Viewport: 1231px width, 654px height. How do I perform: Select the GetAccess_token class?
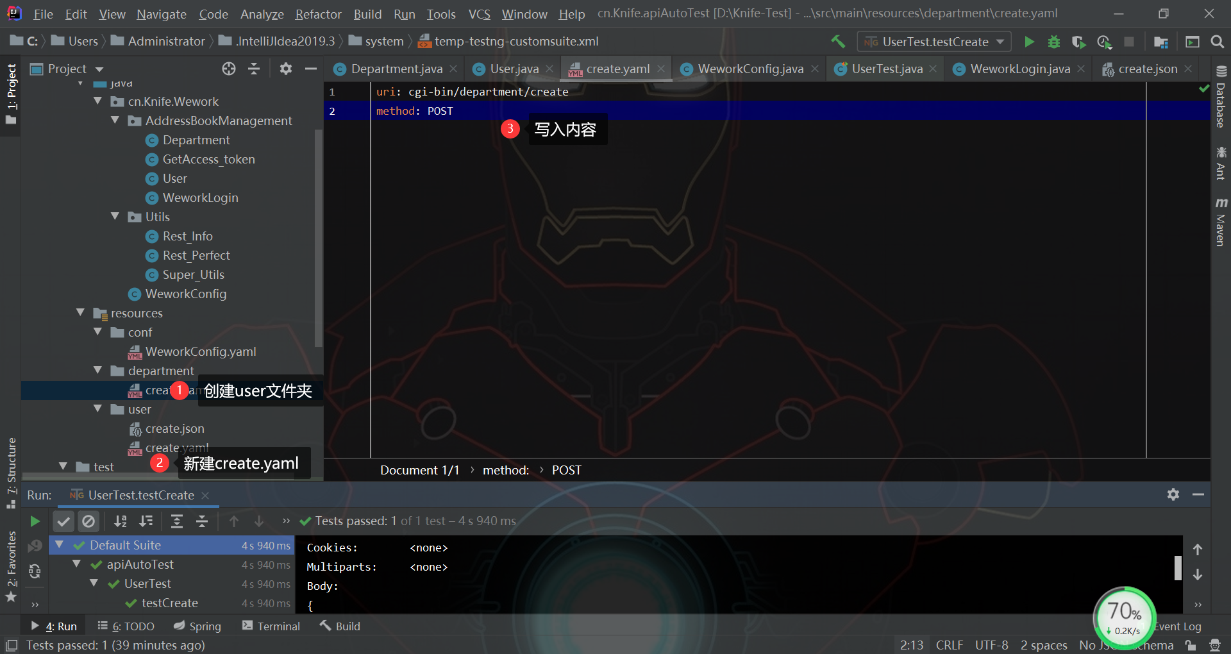pos(208,159)
